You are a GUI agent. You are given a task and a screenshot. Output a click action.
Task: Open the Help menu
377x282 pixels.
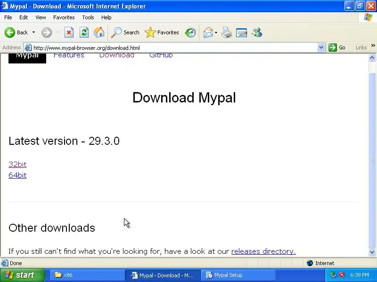click(107, 17)
